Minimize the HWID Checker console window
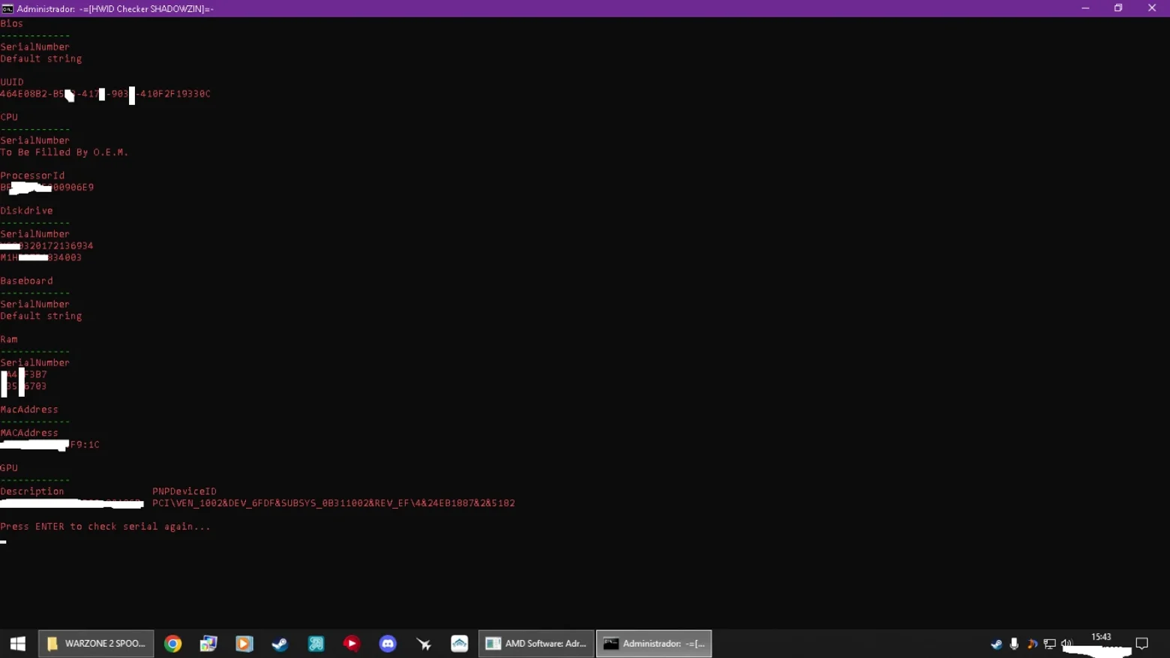The width and height of the screenshot is (1170, 658). pos(1085,8)
